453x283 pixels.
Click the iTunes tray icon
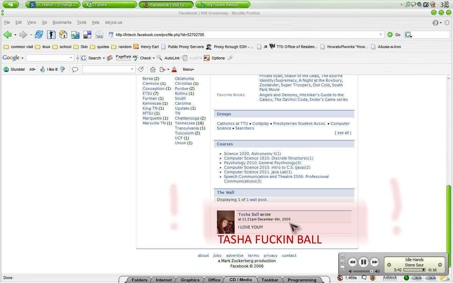[407, 5]
